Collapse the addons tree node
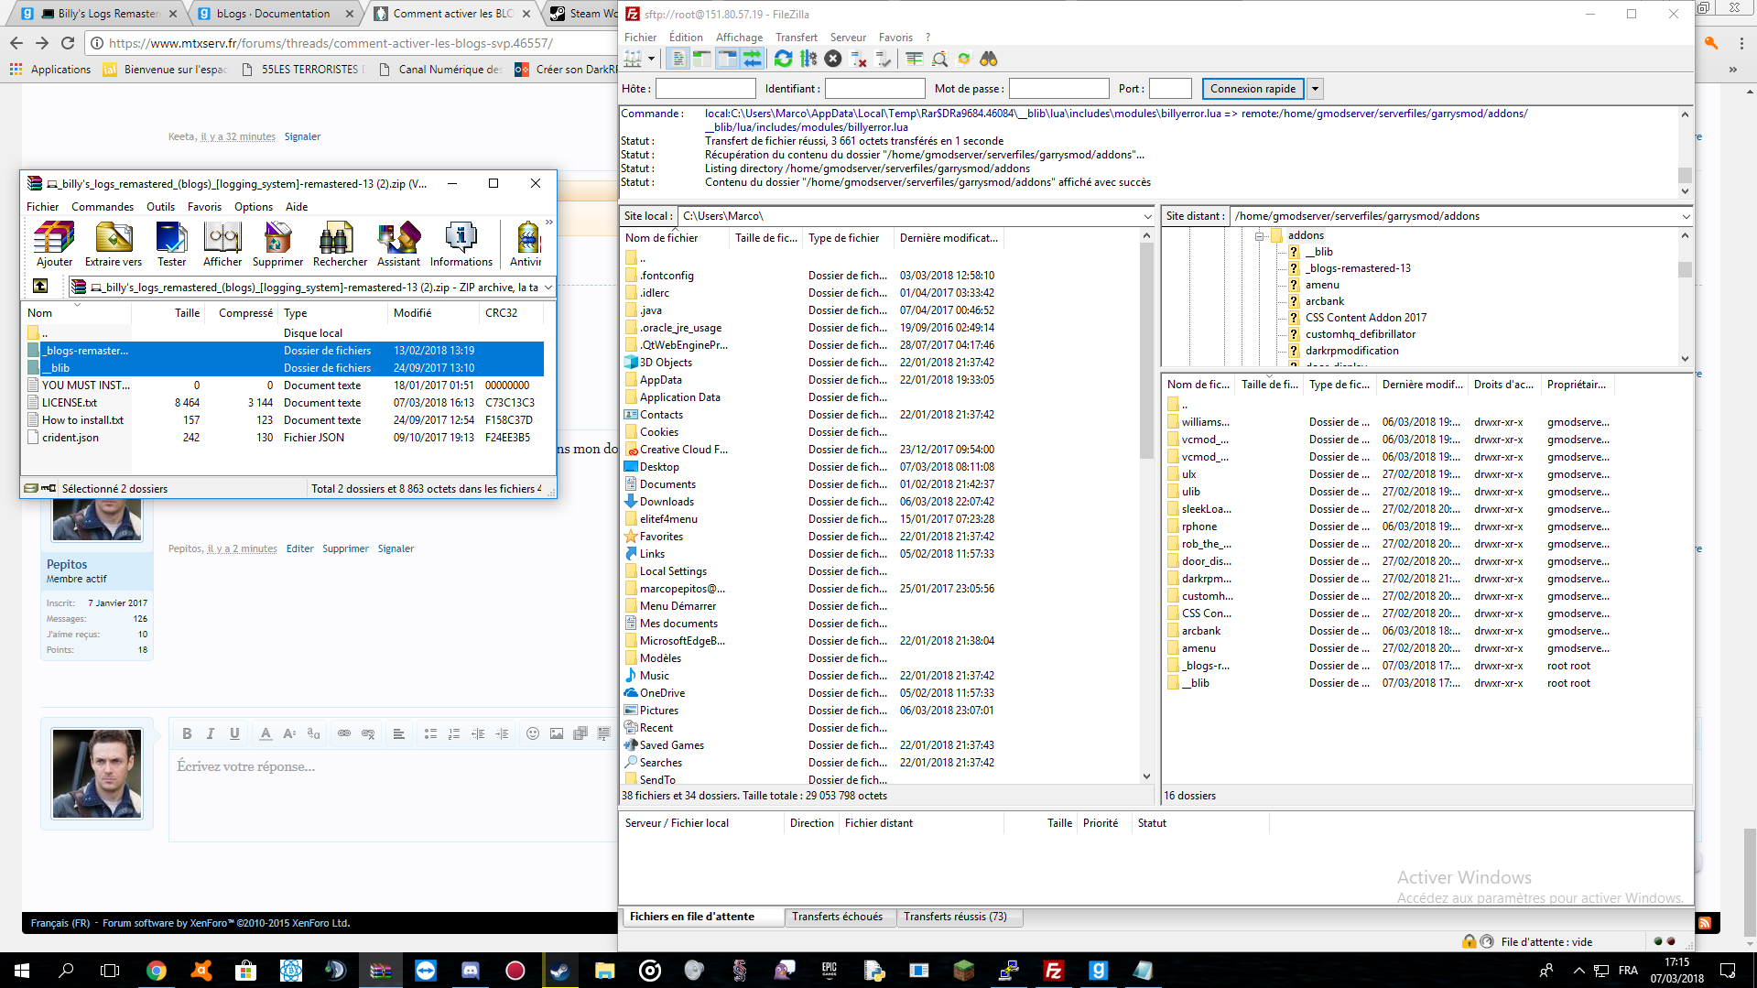Image resolution: width=1757 pixels, height=988 pixels. pos(1259,235)
